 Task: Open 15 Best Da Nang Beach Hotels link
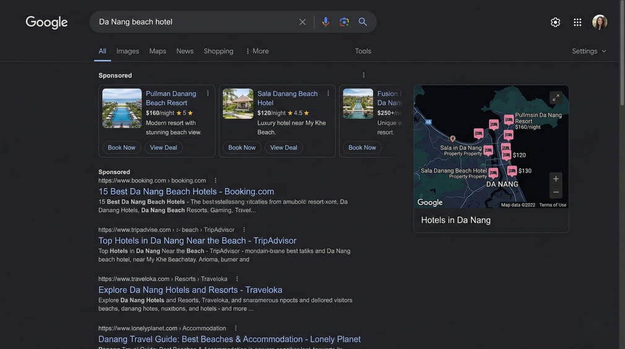[x=186, y=192]
